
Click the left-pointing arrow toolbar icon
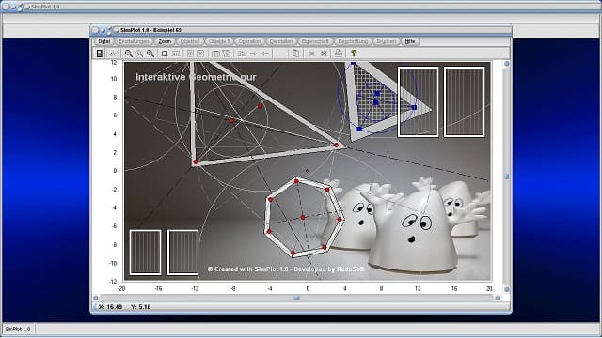click(265, 54)
